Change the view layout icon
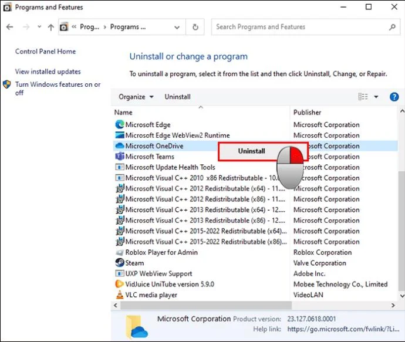The height and width of the screenshot is (342, 405). click(x=363, y=97)
